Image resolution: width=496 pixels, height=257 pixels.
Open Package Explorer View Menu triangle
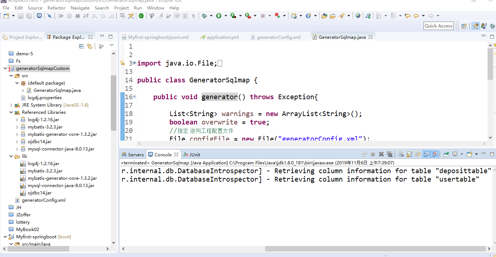(x=112, y=46)
